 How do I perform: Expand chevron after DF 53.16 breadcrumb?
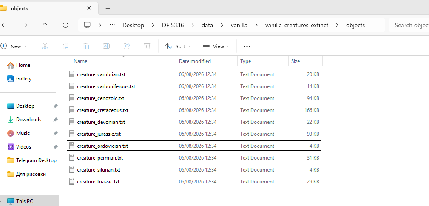pyautogui.click(x=193, y=25)
